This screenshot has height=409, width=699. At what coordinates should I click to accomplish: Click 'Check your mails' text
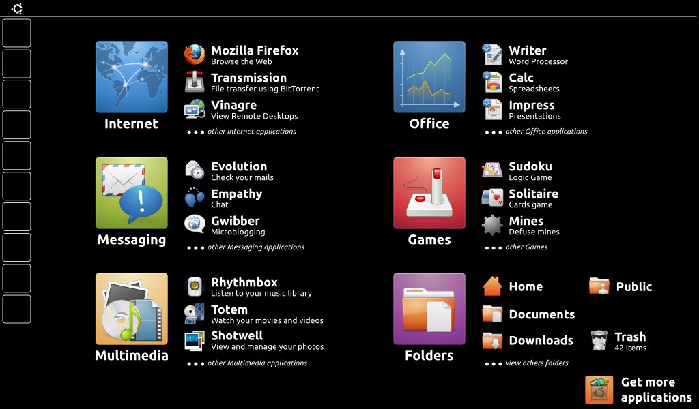coord(242,178)
